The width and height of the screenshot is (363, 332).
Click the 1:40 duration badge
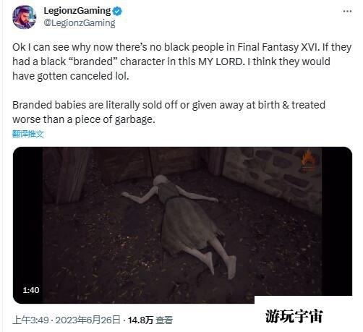click(31, 290)
